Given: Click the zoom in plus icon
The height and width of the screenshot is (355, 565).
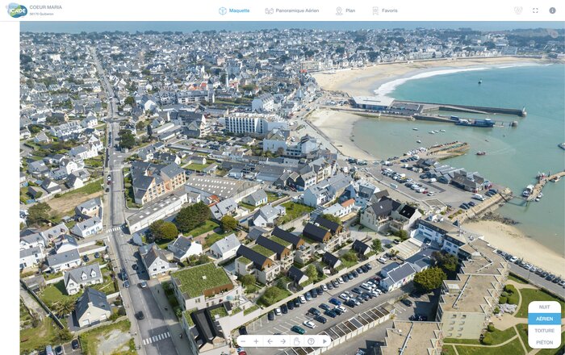Looking at the screenshot, I should pos(257,341).
